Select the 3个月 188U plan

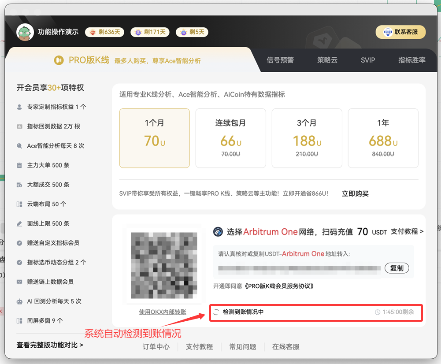[x=307, y=138]
